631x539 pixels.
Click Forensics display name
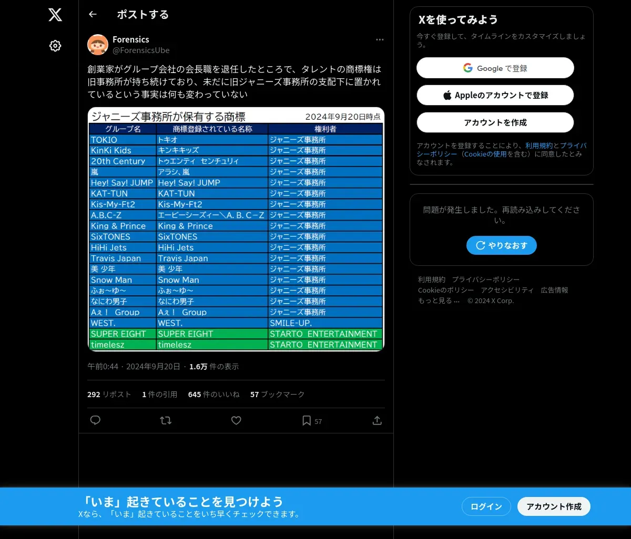(x=131, y=39)
